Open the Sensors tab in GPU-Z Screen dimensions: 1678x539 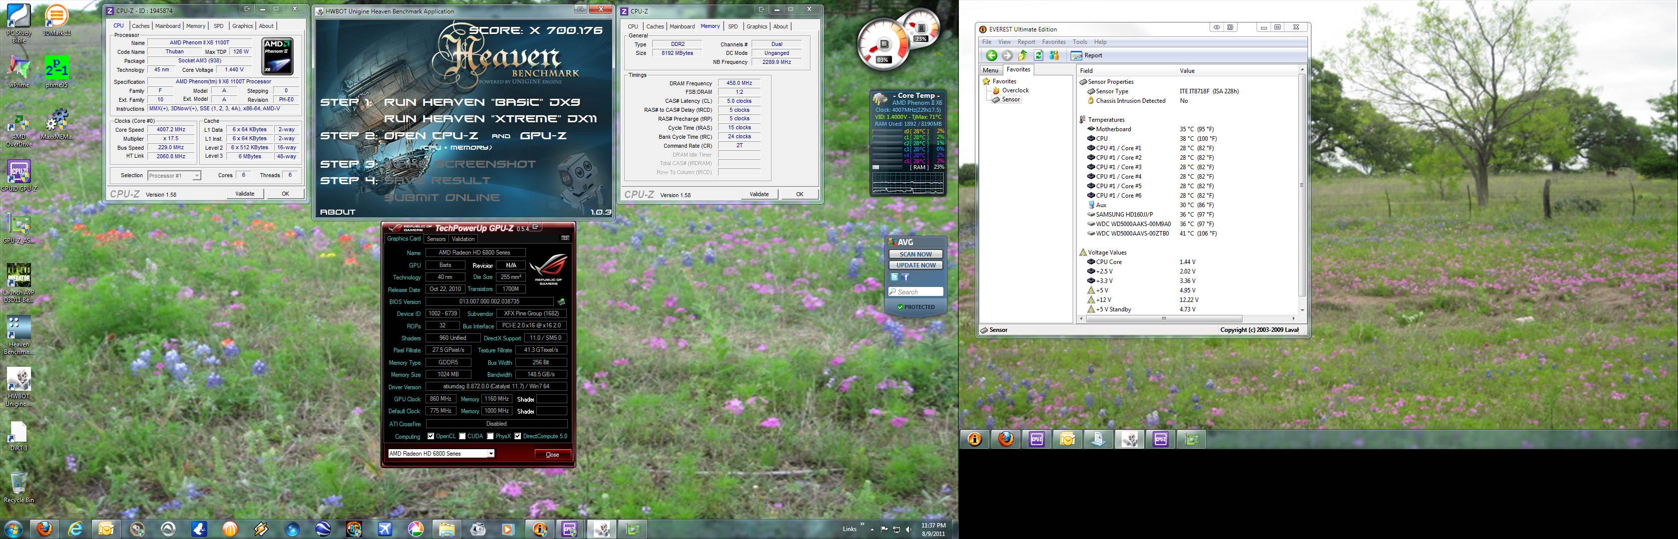[436, 239]
